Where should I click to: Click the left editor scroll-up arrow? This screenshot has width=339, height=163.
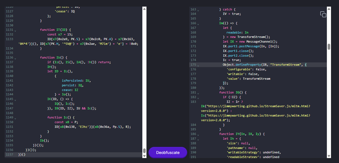point(144,9)
